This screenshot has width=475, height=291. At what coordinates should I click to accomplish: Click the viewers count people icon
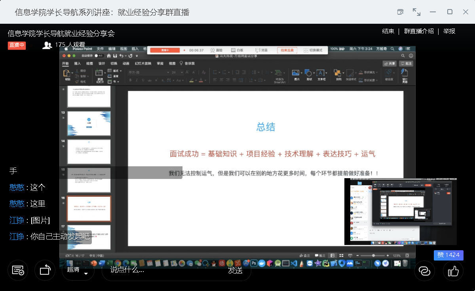(x=47, y=45)
